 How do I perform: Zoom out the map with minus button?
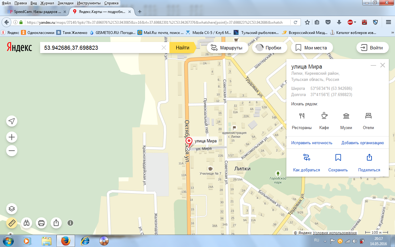[12, 151]
